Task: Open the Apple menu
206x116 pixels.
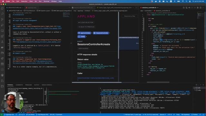Action: [x=3, y=1]
